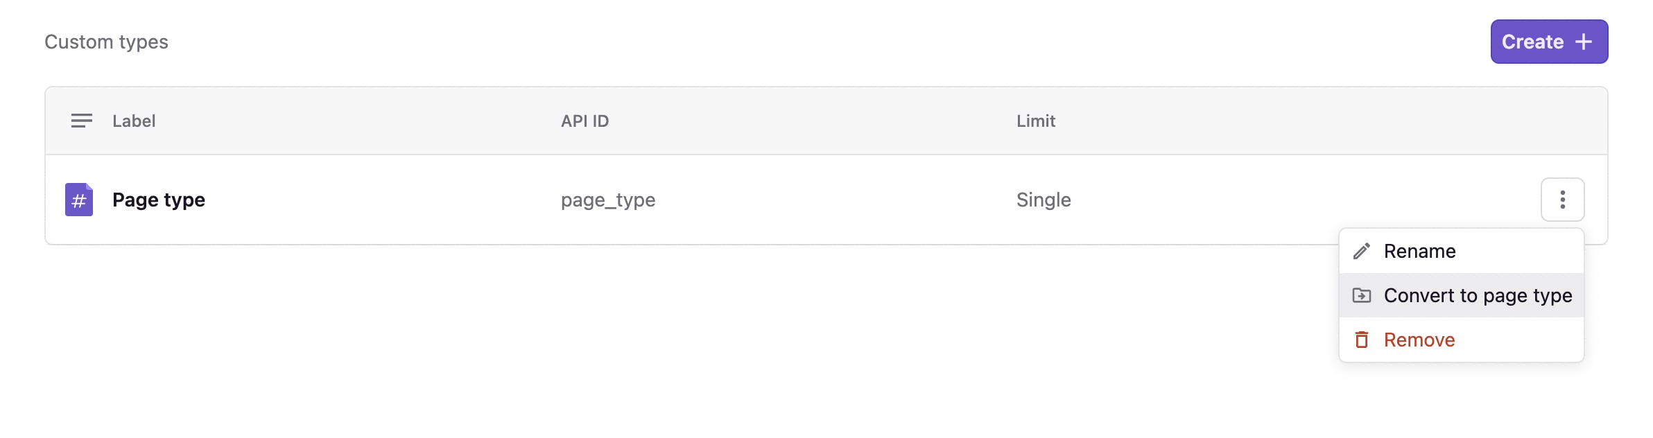
Task: Click the pencil icon beside Rename
Action: [x=1363, y=251]
